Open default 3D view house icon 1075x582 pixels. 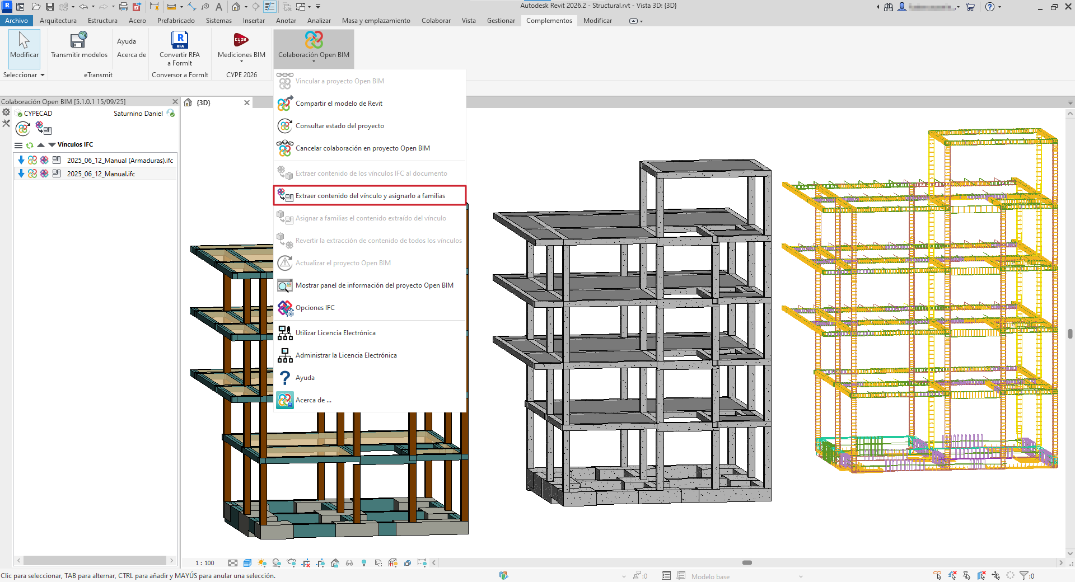(236, 7)
